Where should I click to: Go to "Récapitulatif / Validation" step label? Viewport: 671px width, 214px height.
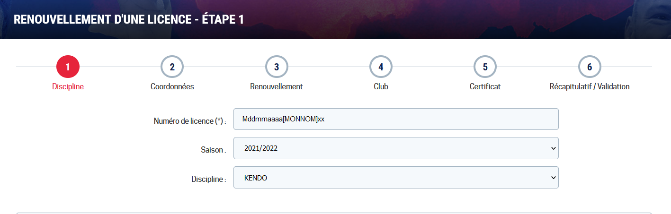click(x=590, y=87)
